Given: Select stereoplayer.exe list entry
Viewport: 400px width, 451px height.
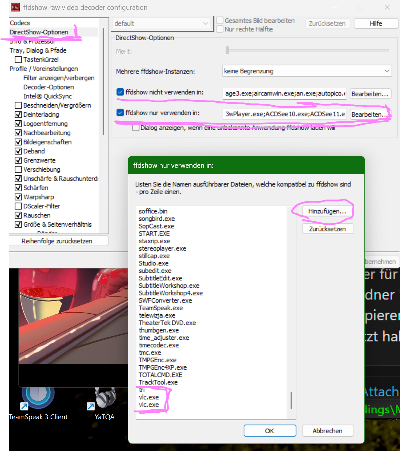Looking at the screenshot, I should tap(162, 249).
